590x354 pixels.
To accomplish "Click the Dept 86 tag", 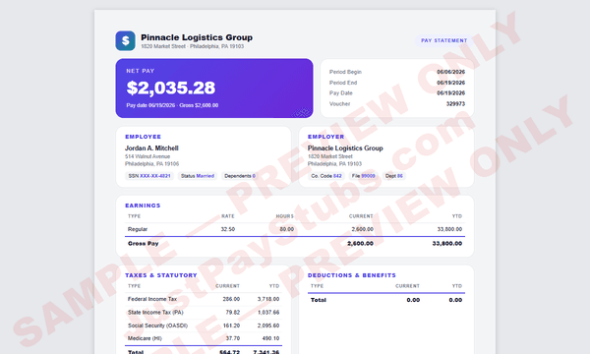I will coord(393,176).
